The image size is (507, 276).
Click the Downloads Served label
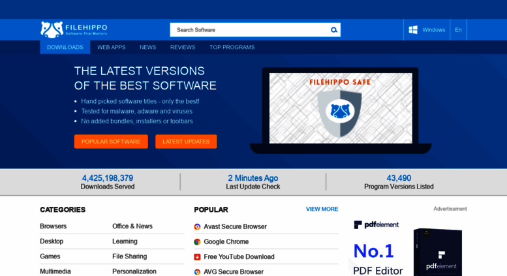point(108,187)
